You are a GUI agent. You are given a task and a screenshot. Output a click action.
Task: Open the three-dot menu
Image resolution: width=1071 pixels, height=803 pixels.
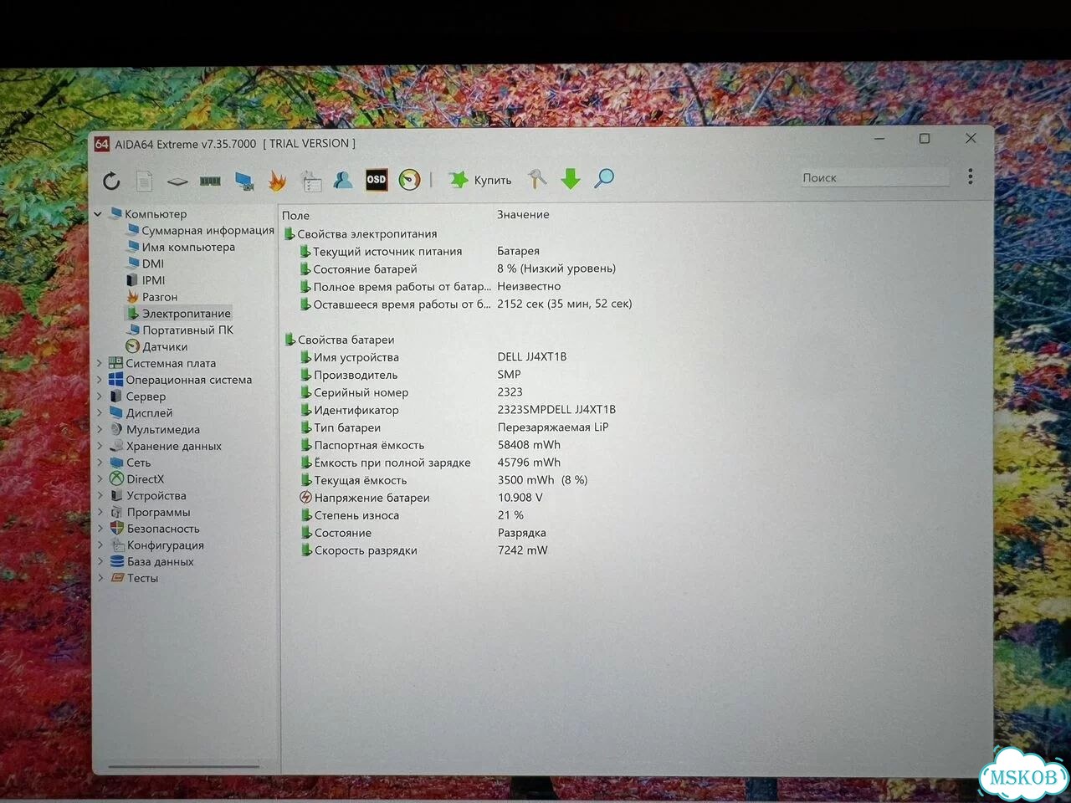970,176
